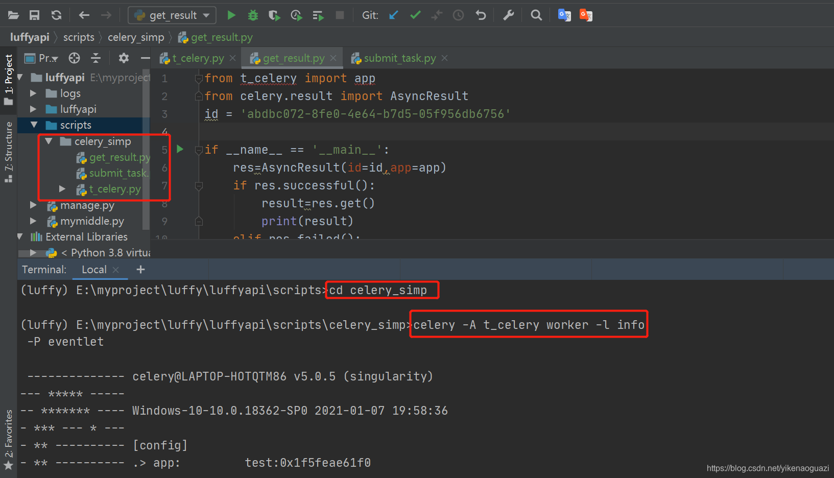The height and width of the screenshot is (478, 834).
Task: Start debugging with the green bug icon
Action: coord(253,15)
